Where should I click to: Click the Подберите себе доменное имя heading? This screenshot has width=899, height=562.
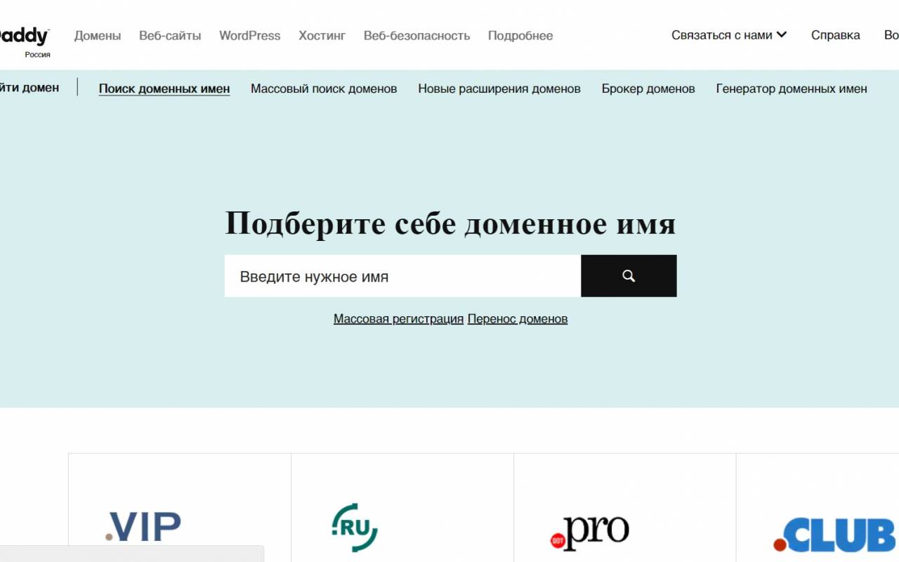[x=450, y=223]
